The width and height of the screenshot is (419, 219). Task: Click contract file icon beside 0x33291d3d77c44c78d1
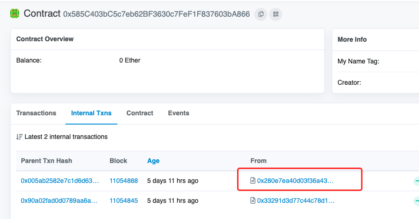pyautogui.click(x=253, y=200)
